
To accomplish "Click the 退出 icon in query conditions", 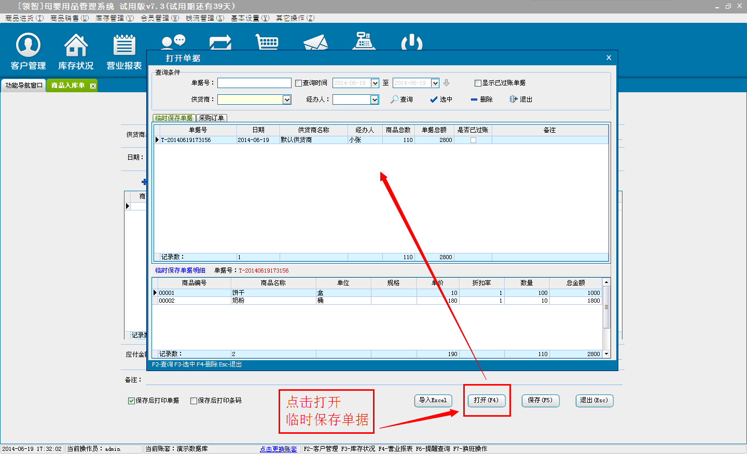I will point(514,99).
